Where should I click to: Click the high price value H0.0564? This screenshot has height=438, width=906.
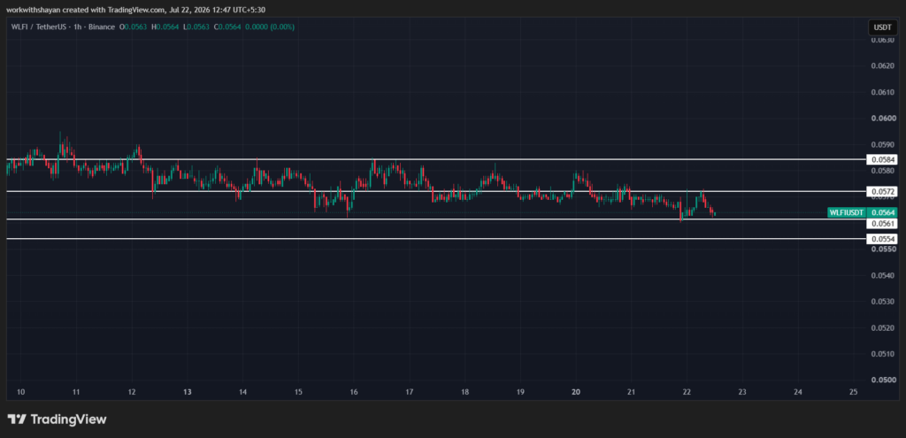[165, 27]
